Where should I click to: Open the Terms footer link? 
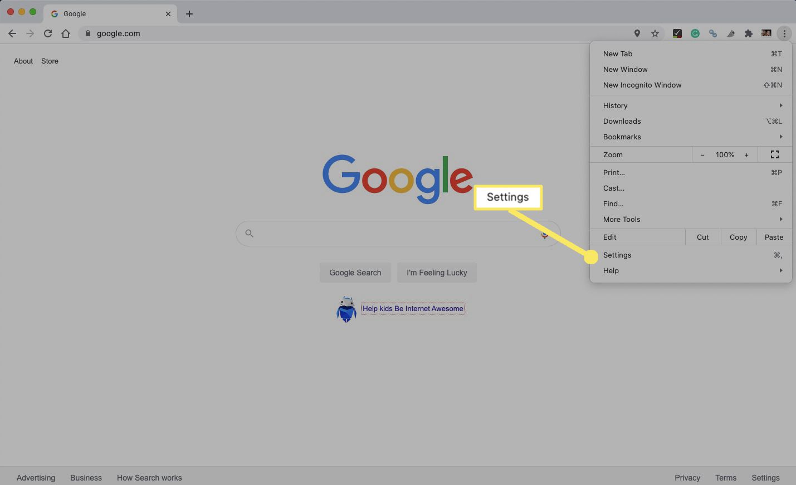tap(726, 478)
